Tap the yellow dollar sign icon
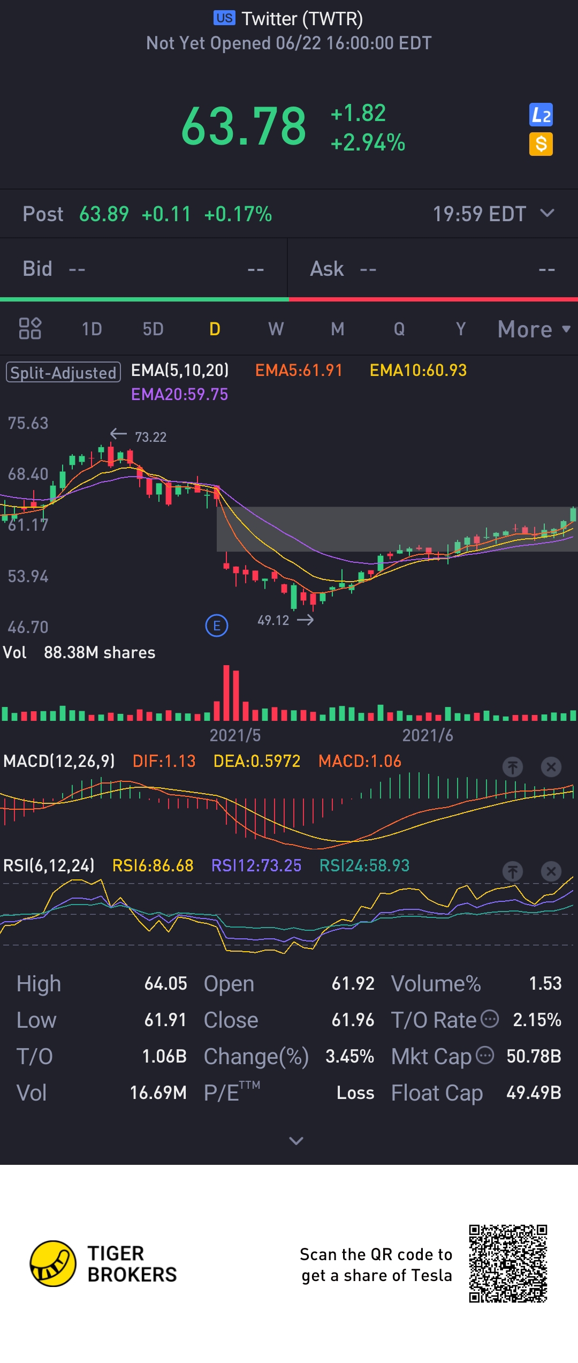 pos(541,144)
